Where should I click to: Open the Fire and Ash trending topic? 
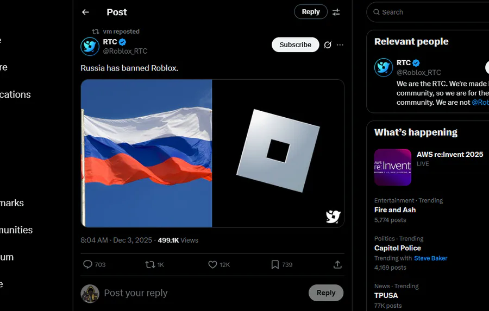click(x=395, y=210)
